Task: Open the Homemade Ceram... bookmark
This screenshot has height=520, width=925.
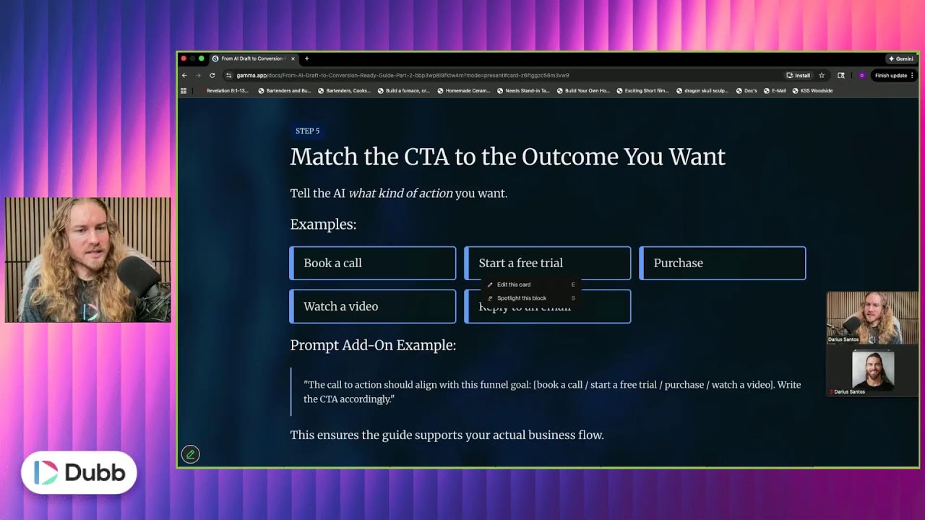Action: [463, 91]
